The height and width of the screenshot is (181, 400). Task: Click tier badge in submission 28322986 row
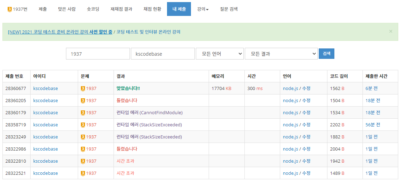click(x=83, y=149)
